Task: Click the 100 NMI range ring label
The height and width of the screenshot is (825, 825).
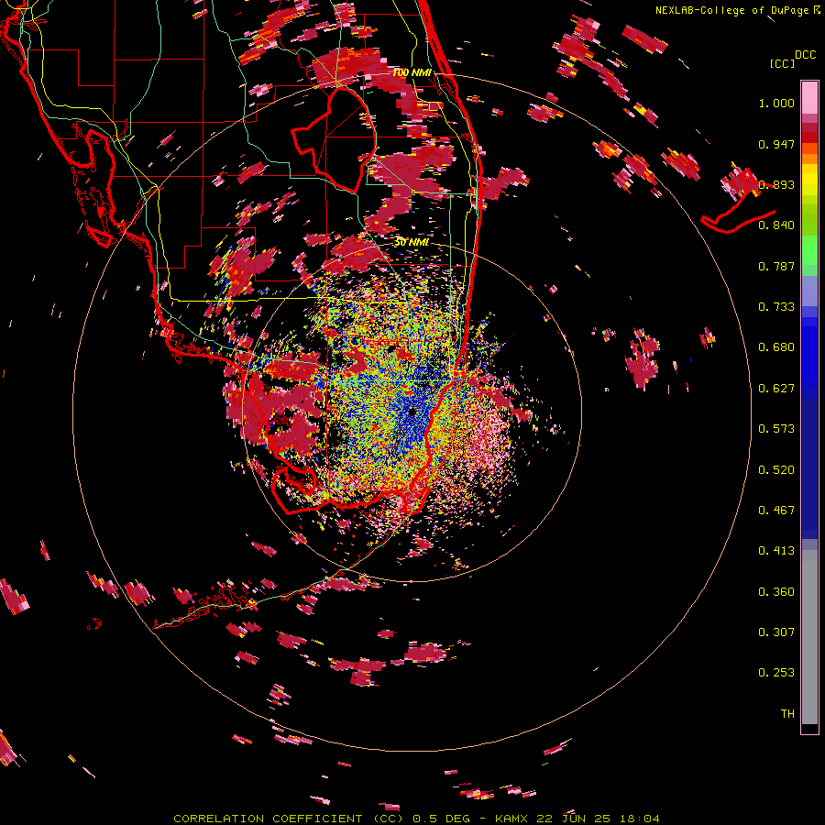Action: pos(412,72)
